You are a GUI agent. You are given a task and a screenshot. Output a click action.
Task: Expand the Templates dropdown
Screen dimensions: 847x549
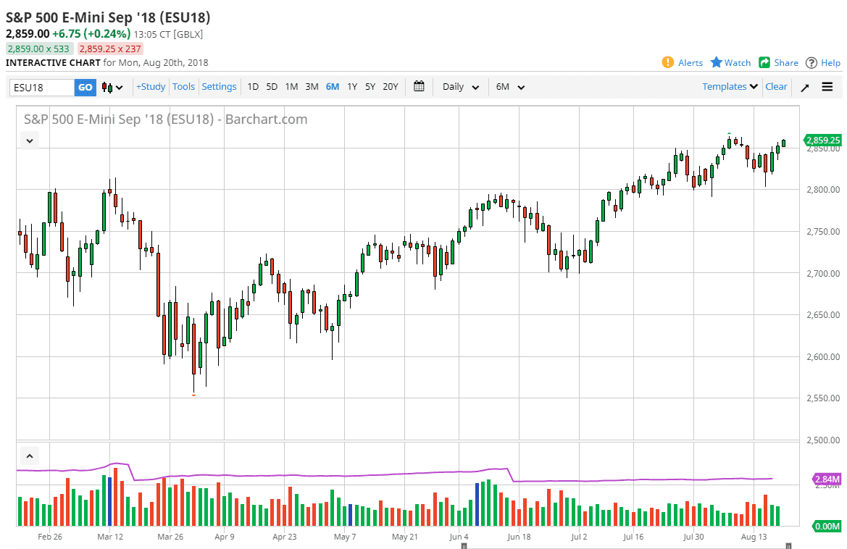click(x=730, y=87)
